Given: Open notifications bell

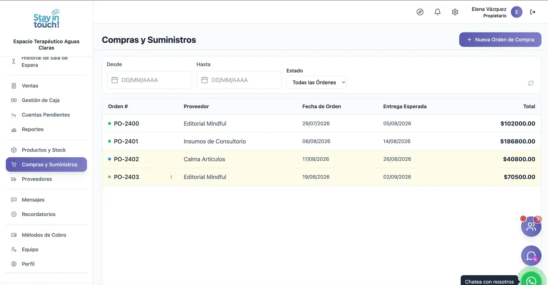Looking at the screenshot, I should 437,12.
